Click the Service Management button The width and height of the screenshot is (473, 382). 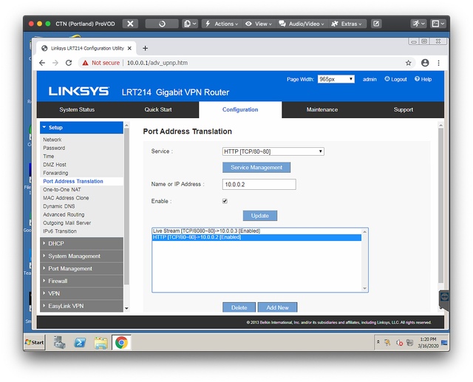tap(256, 167)
